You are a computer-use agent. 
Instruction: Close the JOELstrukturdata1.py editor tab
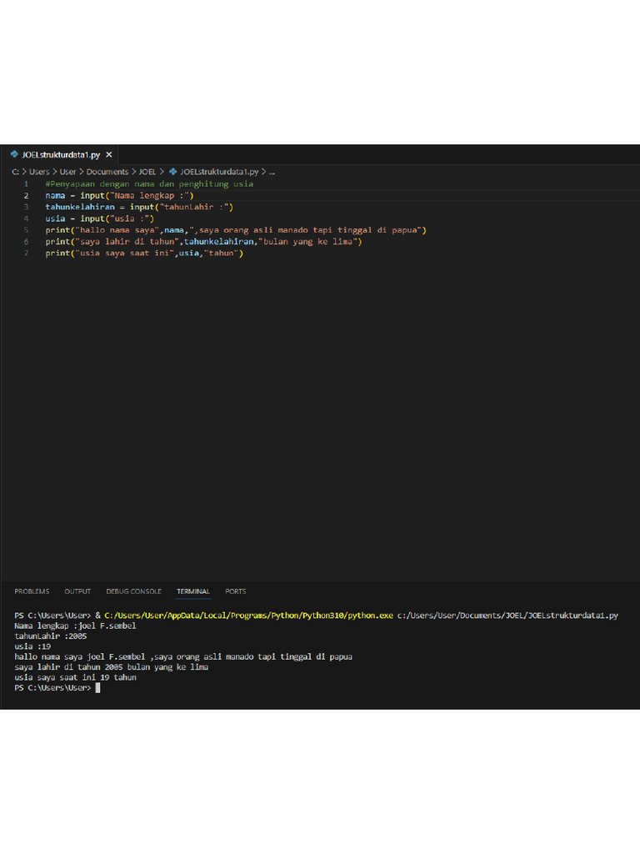point(109,155)
